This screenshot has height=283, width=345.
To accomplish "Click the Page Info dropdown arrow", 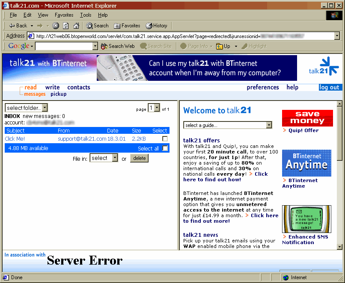I will [211, 46].
